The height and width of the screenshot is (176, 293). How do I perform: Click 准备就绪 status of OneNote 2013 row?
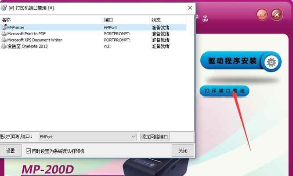coord(160,46)
